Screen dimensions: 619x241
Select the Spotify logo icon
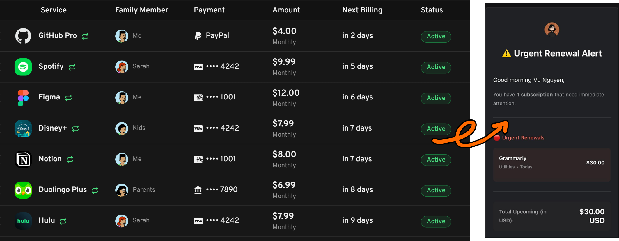click(23, 67)
